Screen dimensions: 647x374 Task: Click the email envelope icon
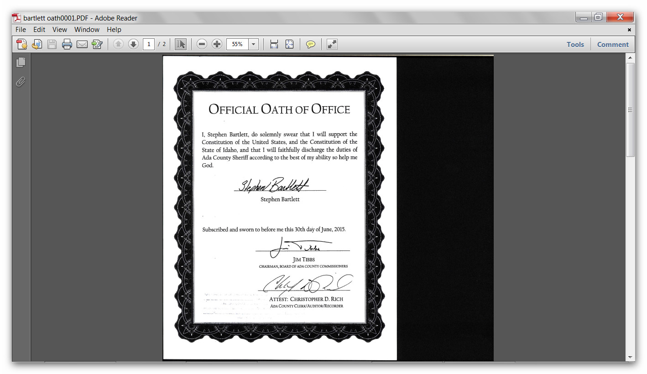(82, 44)
